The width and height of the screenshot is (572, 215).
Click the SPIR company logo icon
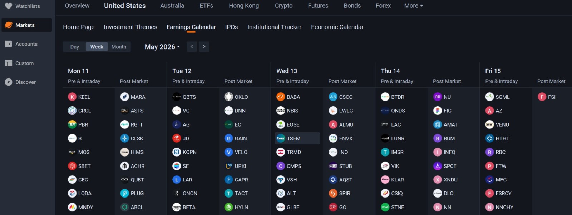(333, 193)
